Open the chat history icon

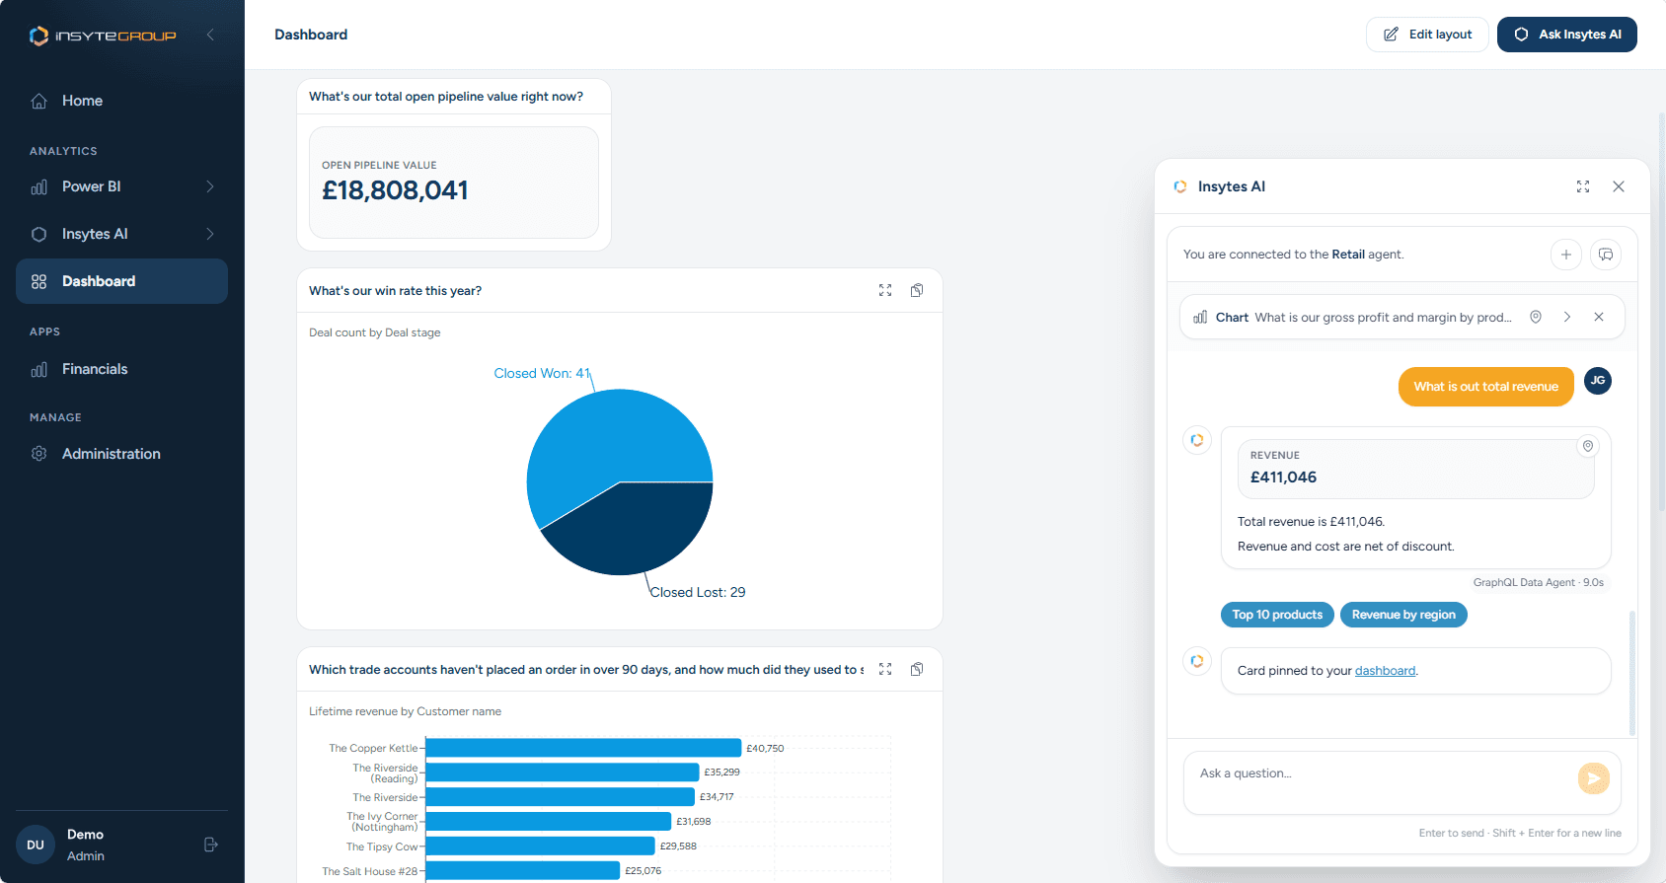(x=1606, y=255)
